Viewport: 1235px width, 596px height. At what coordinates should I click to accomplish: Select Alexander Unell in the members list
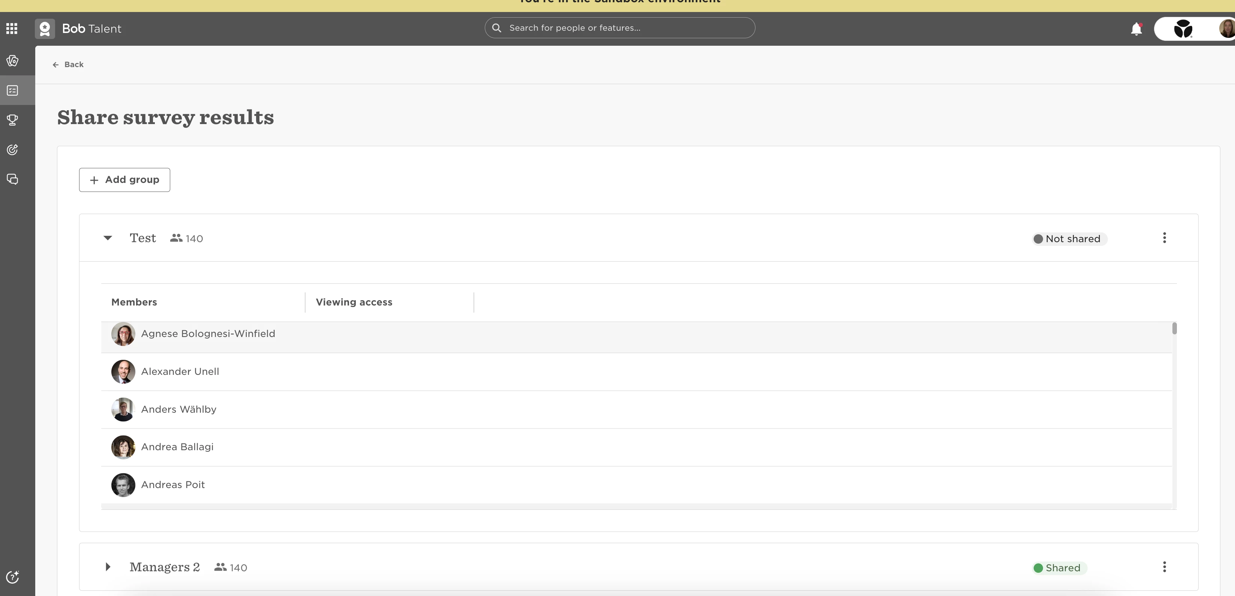point(637,371)
